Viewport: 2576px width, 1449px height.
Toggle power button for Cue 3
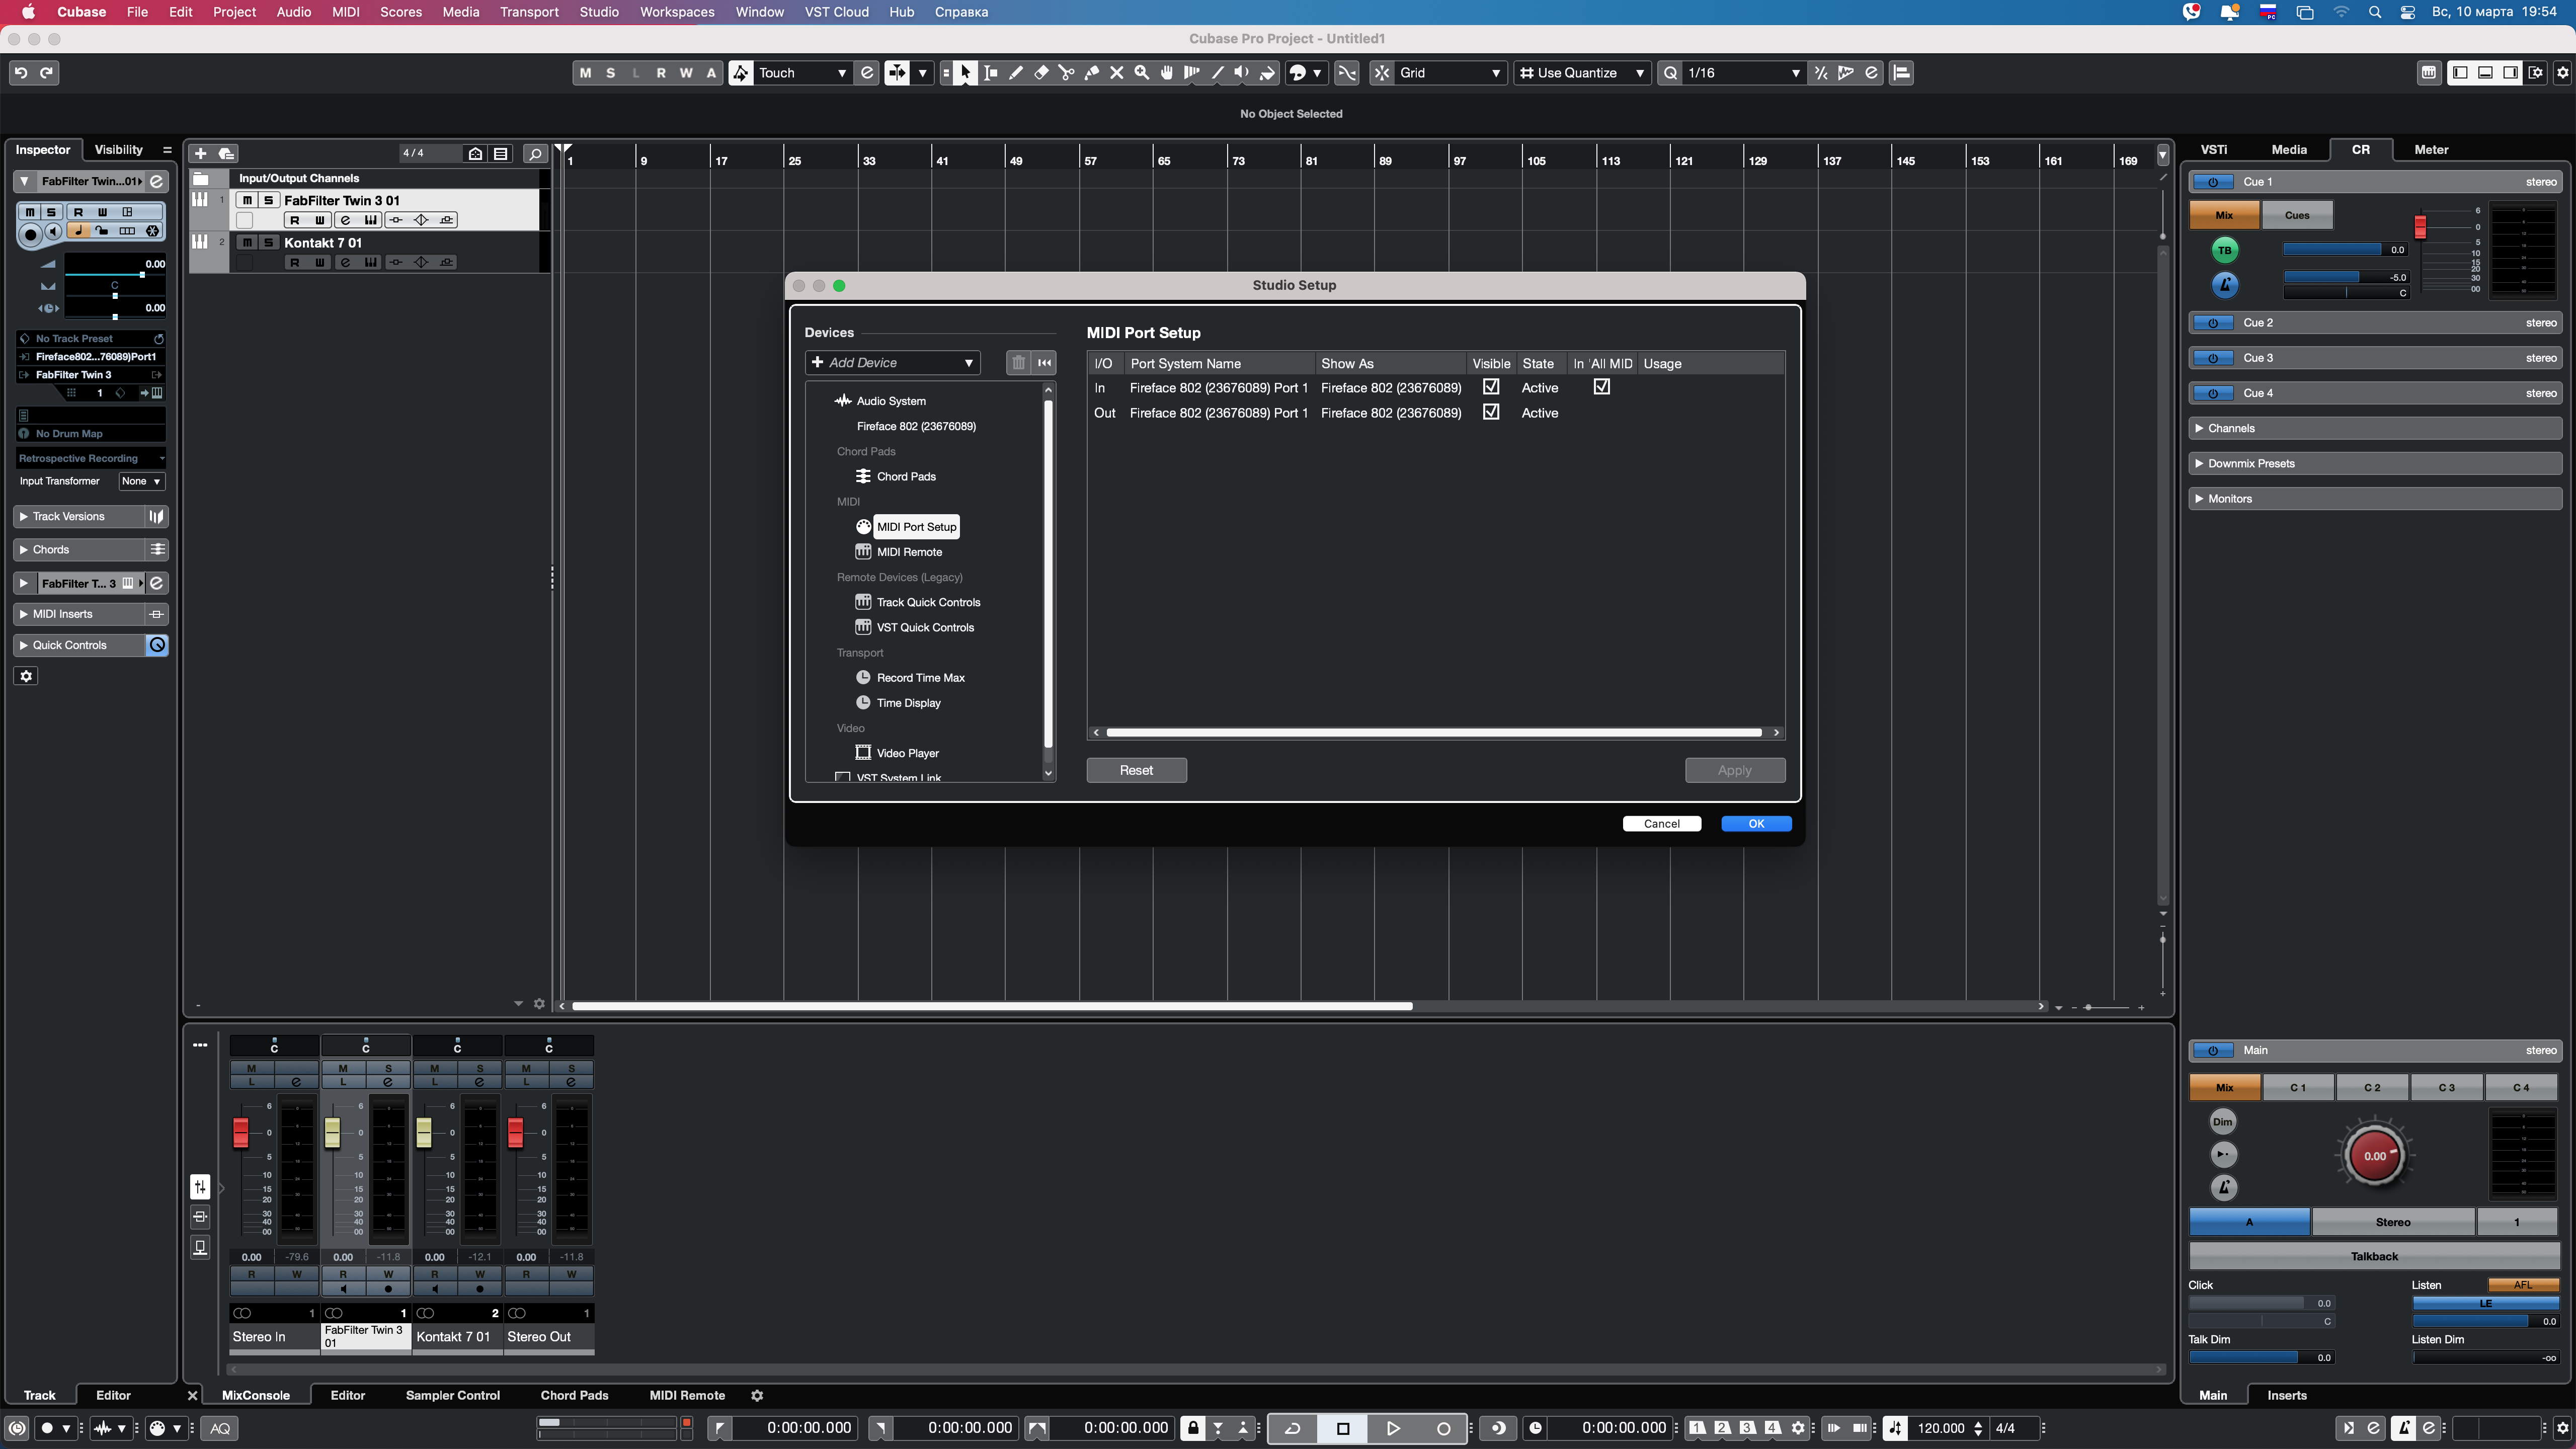coord(2213,358)
